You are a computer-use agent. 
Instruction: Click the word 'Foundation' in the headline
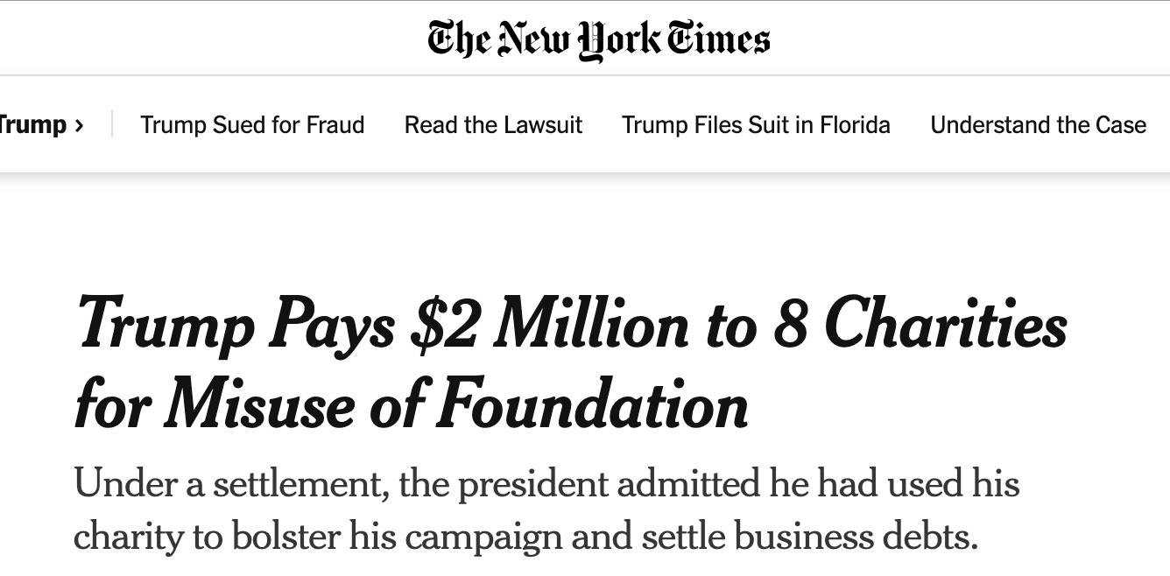tap(593, 406)
